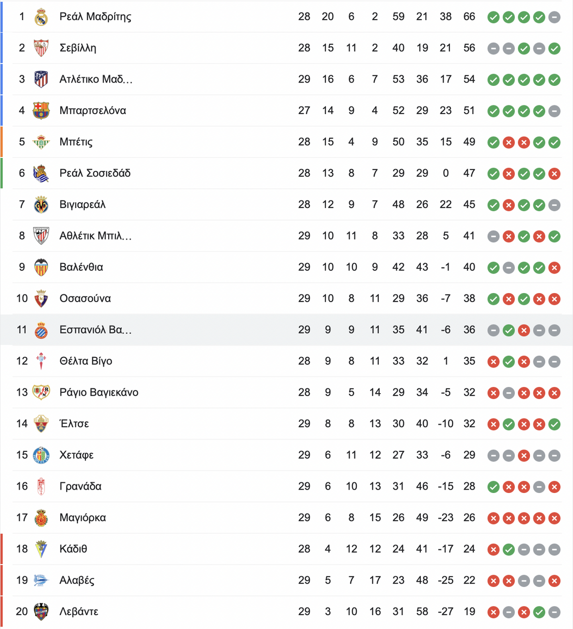The width and height of the screenshot is (573, 629).
Task: Select the Αλαβές row in standings
Action: (x=286, y=580)
